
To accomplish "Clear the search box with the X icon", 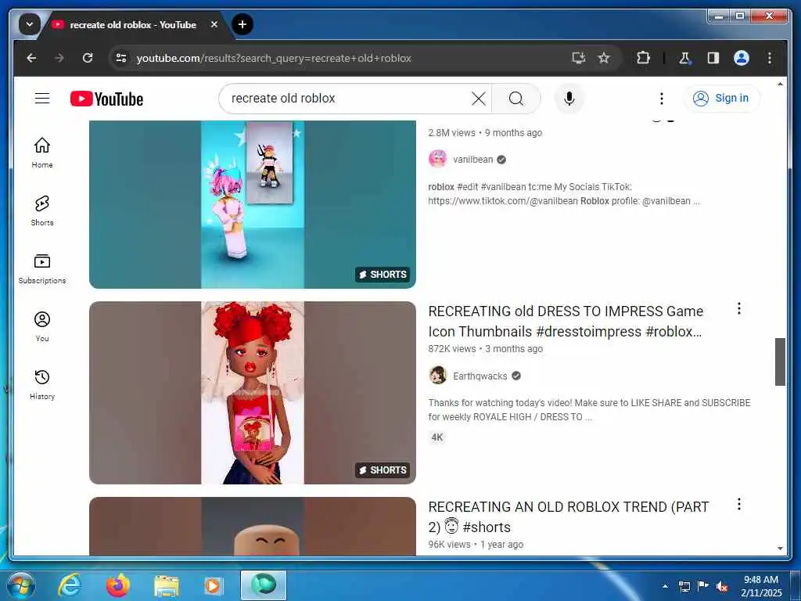I will pos(478,98).
